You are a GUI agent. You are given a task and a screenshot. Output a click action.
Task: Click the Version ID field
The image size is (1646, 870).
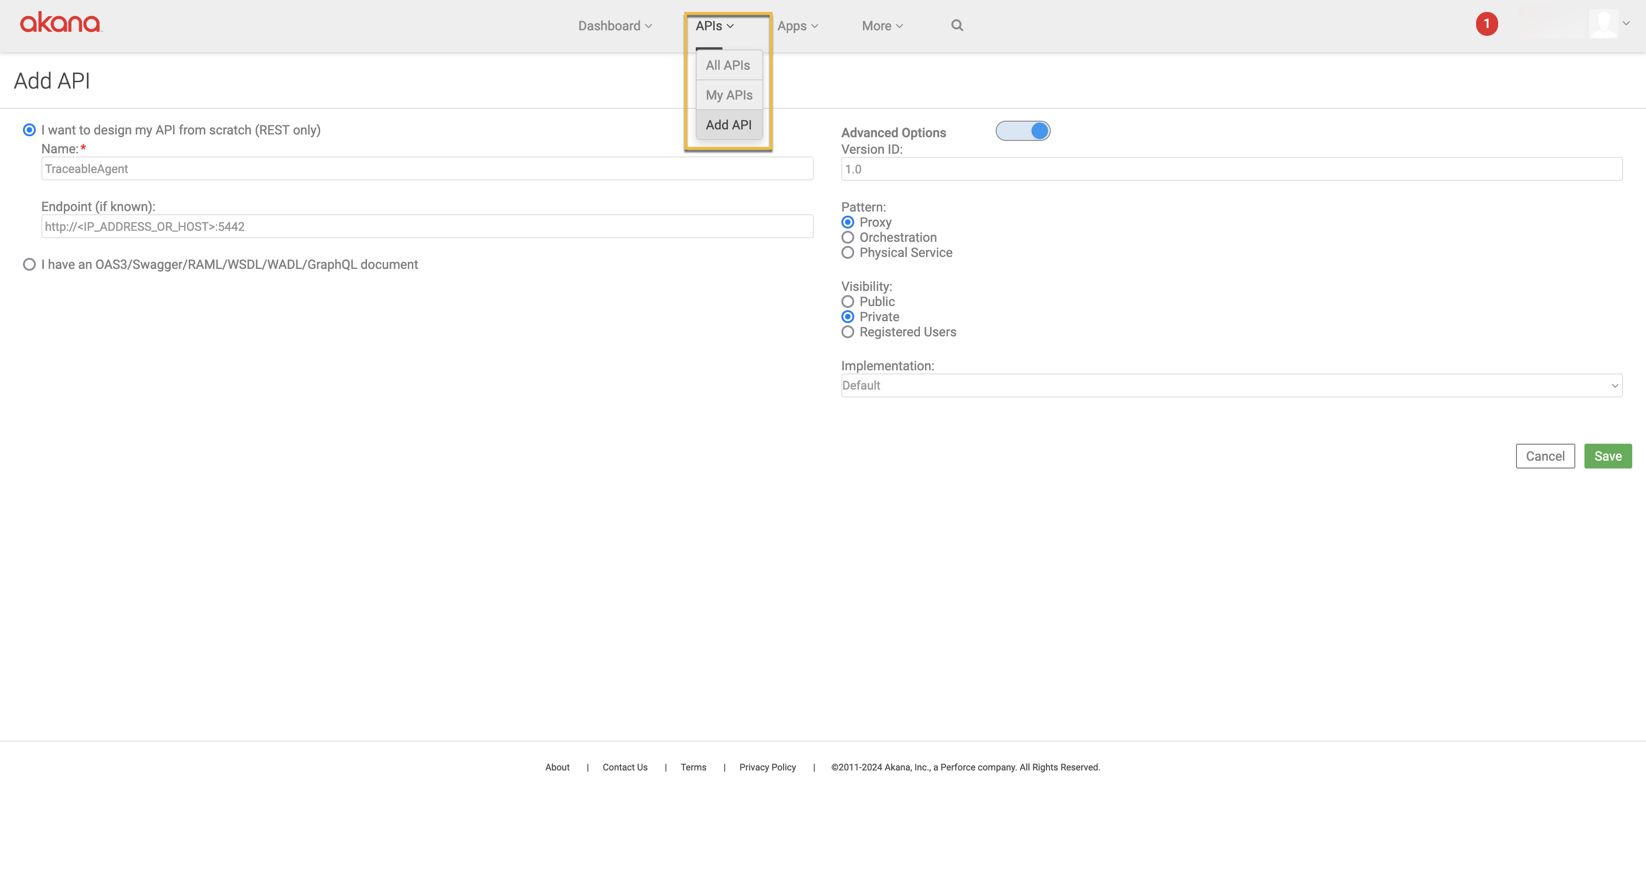point(1231,169)
